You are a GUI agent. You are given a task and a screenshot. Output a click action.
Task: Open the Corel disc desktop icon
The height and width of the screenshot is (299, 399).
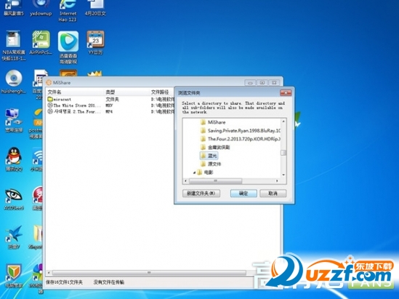[x=14, y=81]
